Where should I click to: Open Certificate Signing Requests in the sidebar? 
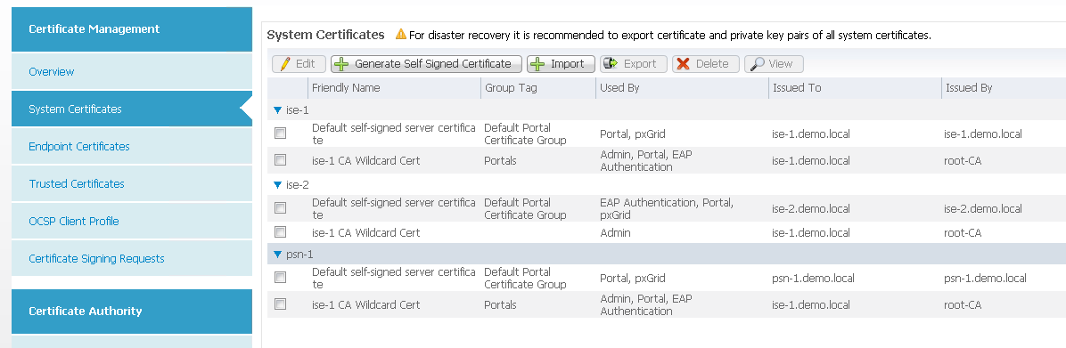point(132,258)
